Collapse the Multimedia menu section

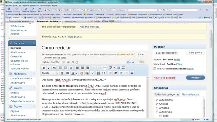(x=34, y=74)
